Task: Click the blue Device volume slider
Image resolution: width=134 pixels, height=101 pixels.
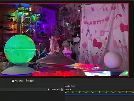Action: (x=99, y=95)
